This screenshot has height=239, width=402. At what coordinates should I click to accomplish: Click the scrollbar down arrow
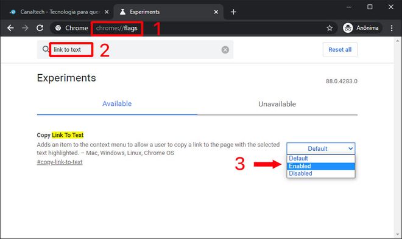pos(398,234)
